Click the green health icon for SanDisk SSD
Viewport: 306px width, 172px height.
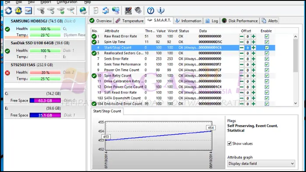tap(7, 51)
